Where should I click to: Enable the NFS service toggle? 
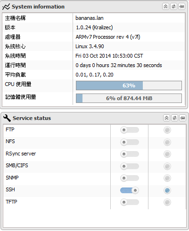[x=130, y=142]
